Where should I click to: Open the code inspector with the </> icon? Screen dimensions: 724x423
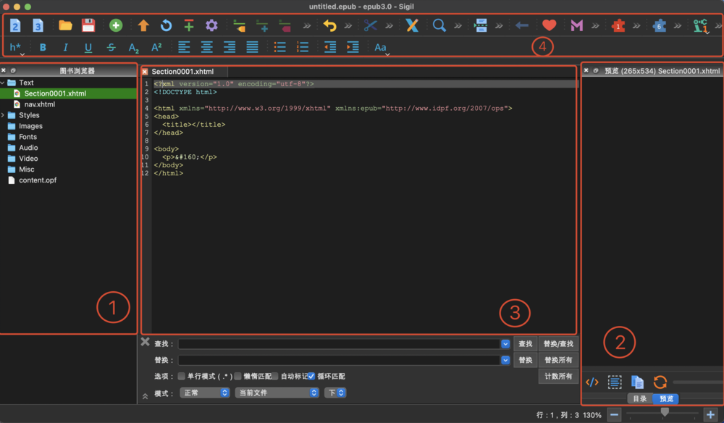(x=592, y=382)
